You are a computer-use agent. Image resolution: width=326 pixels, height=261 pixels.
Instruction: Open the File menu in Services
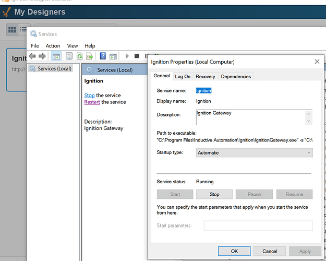click(x=35, y=46)
